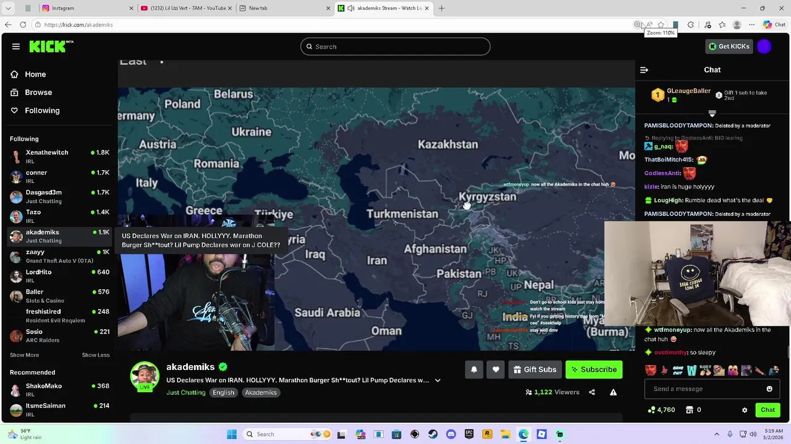Viewport: 791px width, 444px height.
Task: Click the 'BLAZE IT' emote
Action: click(705, 371)
